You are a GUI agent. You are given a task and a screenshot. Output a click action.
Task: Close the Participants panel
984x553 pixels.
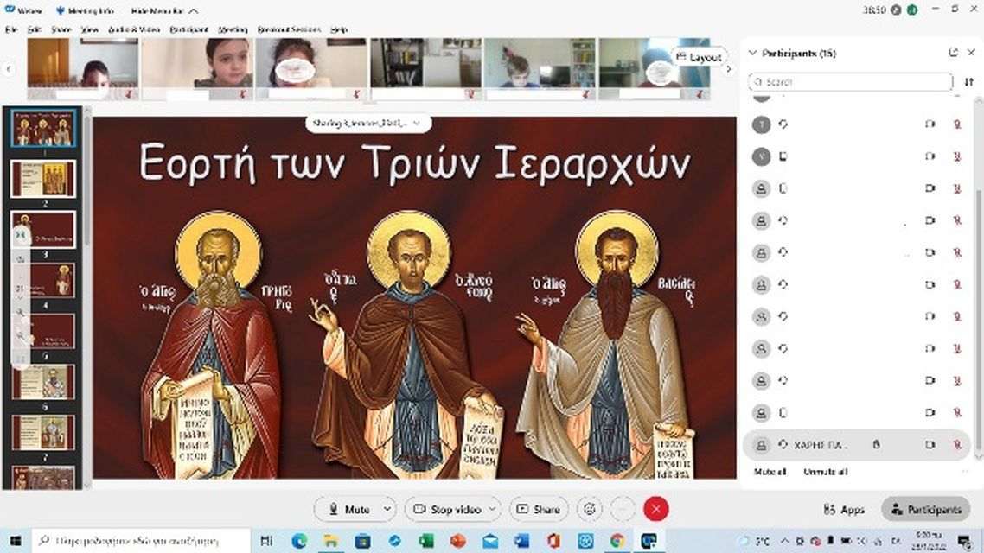pos(971,53)
